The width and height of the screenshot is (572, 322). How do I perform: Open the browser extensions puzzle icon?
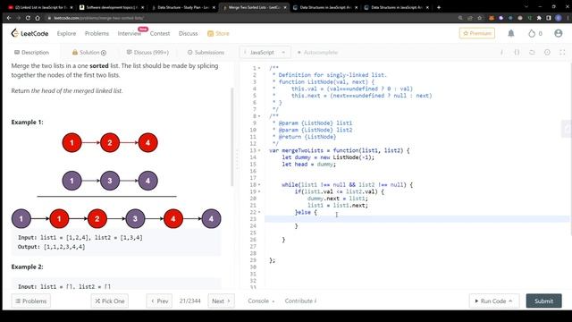pyautogui.click(x=539, y=18)
